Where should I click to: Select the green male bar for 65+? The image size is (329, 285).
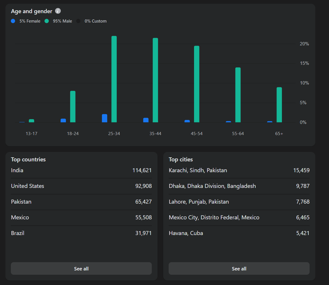279,105
